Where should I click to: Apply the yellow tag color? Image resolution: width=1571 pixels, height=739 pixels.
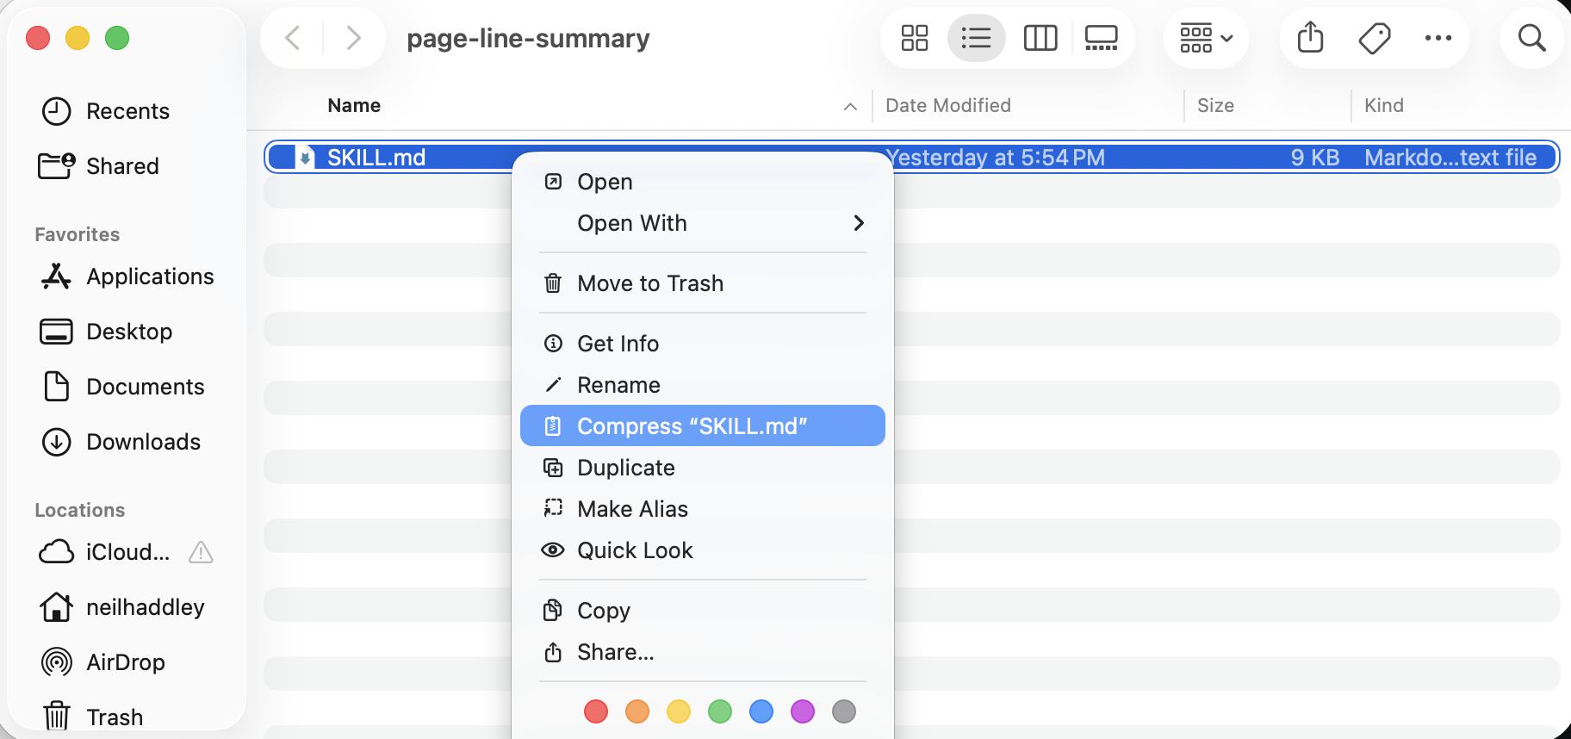(679, 711)
